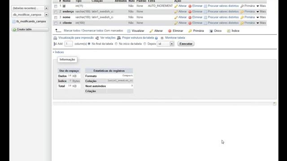Open tb_modificando_campos table link in sidebar
The height and width of the screenshot is (161, 287).
[x=31, y=21]
